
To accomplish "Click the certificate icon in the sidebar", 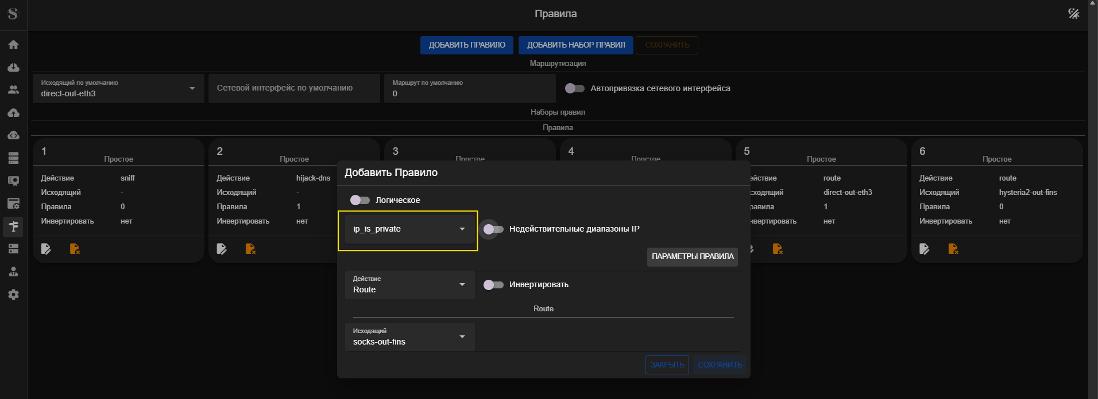I will click(x=13, y=181).
